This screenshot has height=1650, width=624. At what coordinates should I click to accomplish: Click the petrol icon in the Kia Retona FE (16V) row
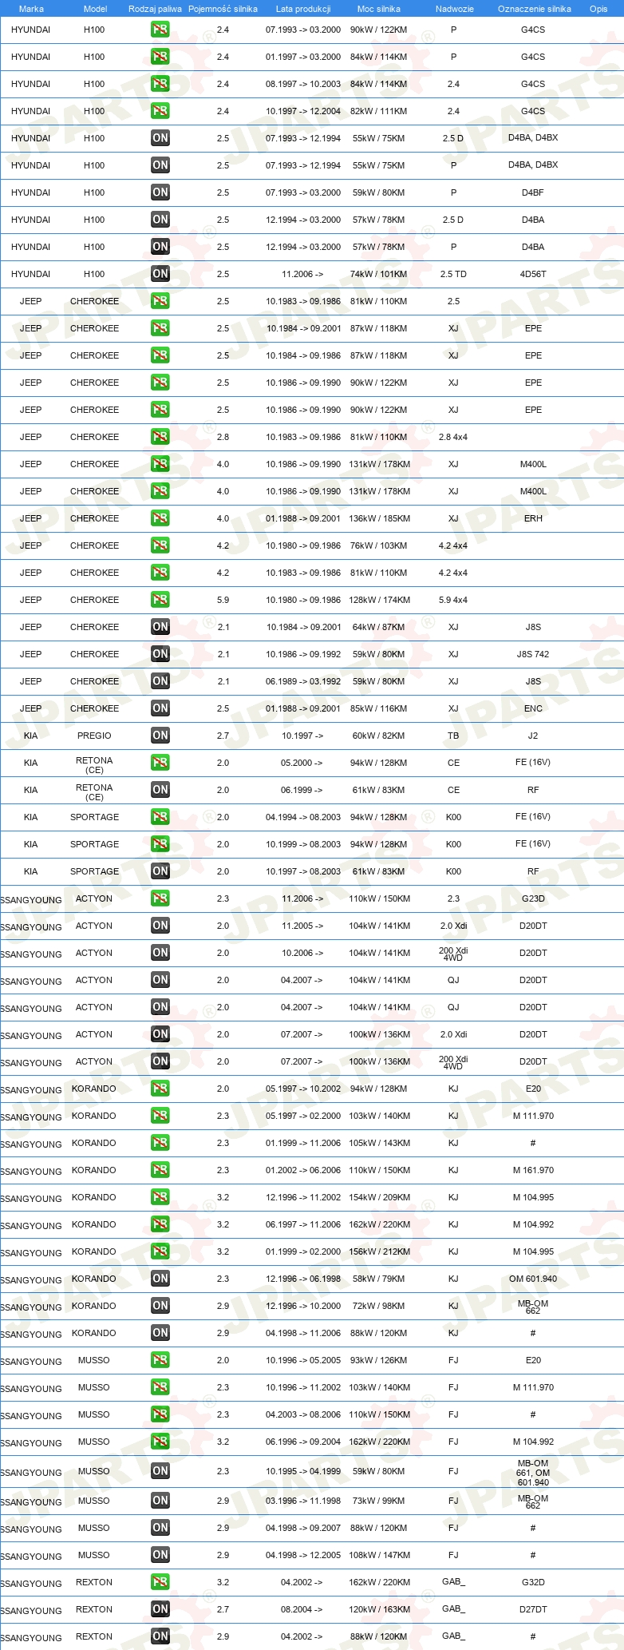(160, 763)
